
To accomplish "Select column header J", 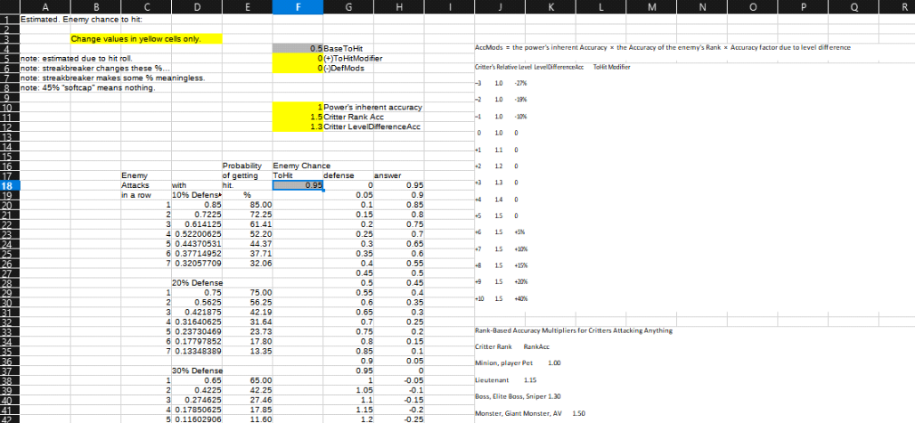I will tap(500, 7).
